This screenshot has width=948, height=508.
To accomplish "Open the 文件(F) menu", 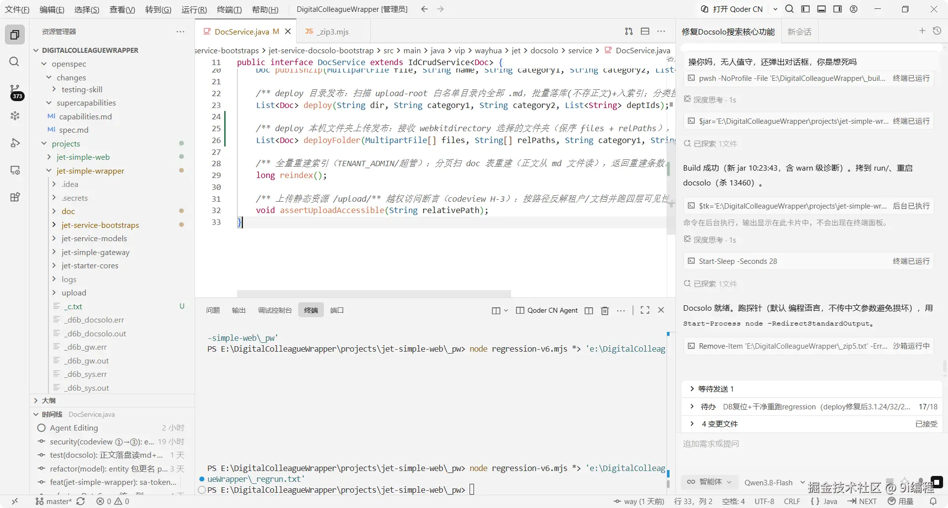I will pyautogui.click(x=17, y=9).
